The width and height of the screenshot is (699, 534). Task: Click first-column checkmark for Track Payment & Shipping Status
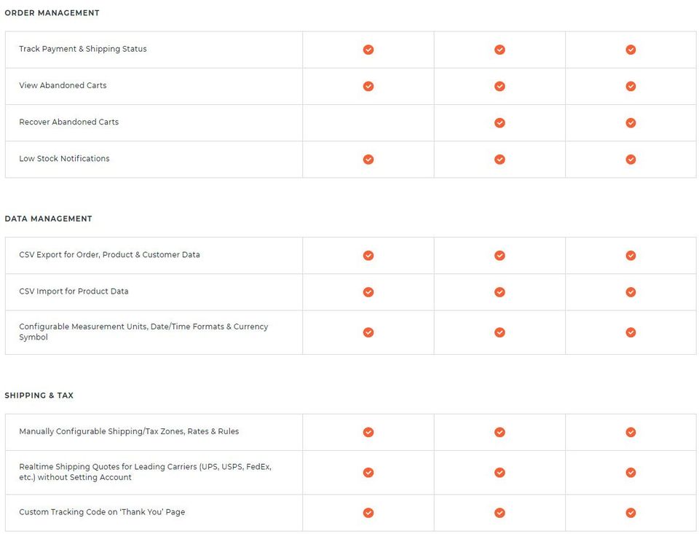tap(368, 50)
